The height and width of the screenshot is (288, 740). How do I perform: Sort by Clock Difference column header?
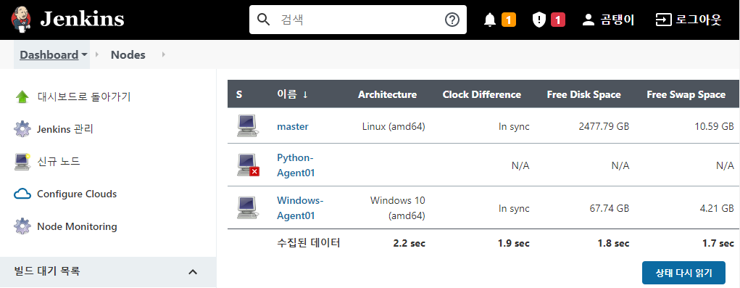[482, 94]
